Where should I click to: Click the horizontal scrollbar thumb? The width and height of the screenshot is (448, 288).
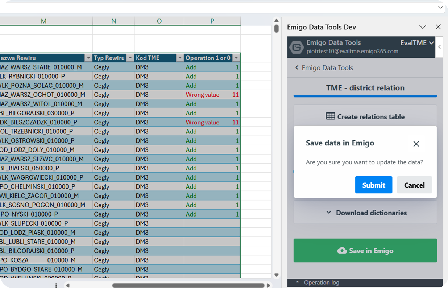(x=188, y=285)
